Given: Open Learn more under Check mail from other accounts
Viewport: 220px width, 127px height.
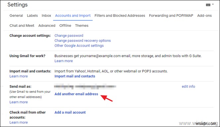Looking at the screenshot, I should click(x=19, y=122).
